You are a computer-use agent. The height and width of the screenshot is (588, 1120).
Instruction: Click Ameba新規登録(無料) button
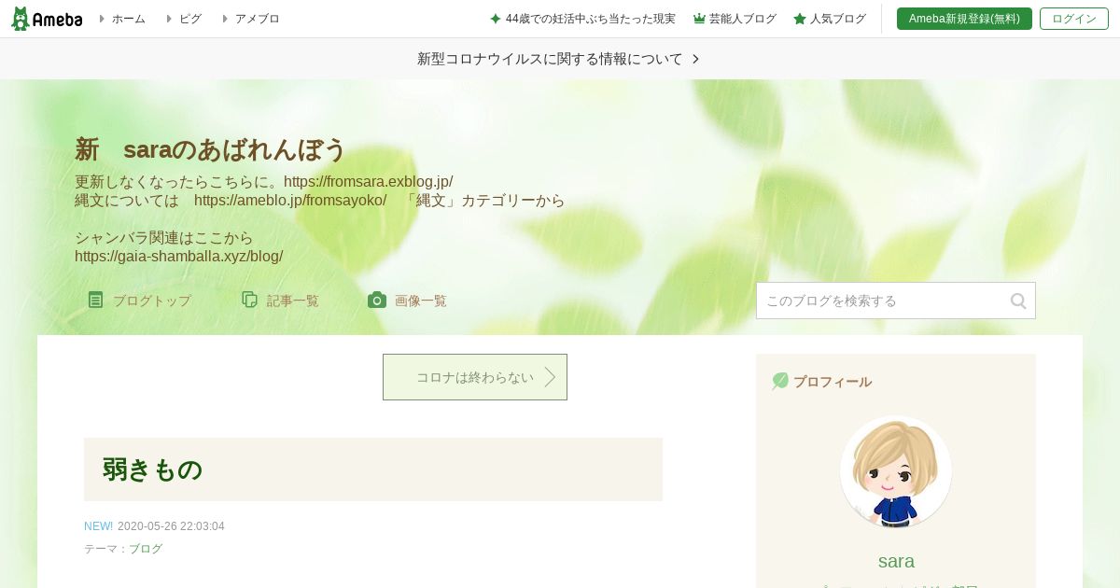coord(964,19)
